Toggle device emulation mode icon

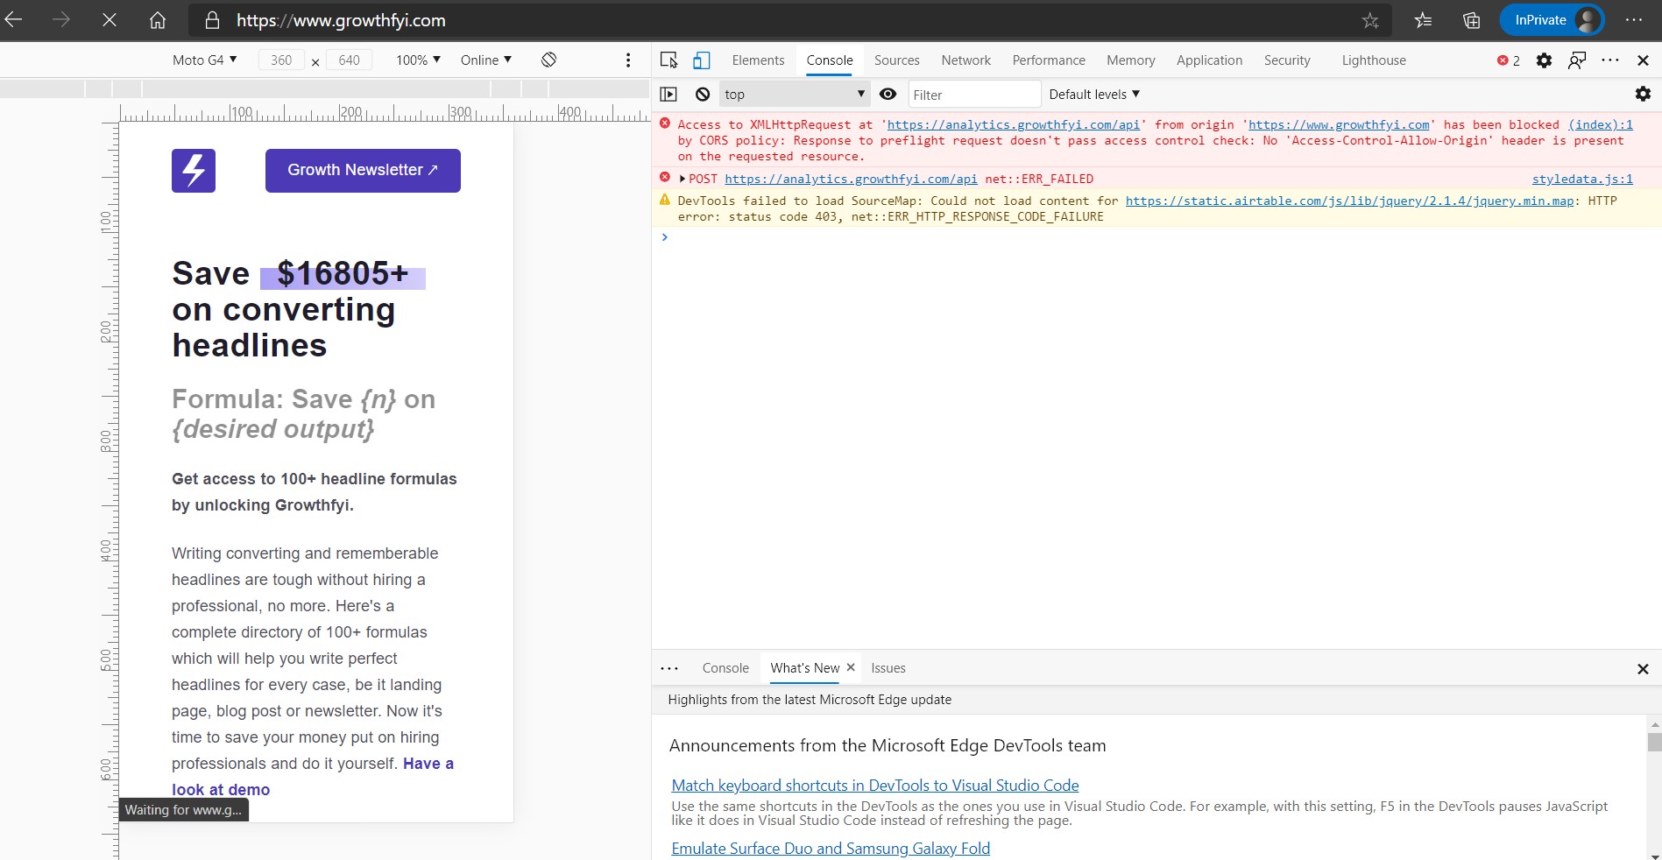(702, 60)
